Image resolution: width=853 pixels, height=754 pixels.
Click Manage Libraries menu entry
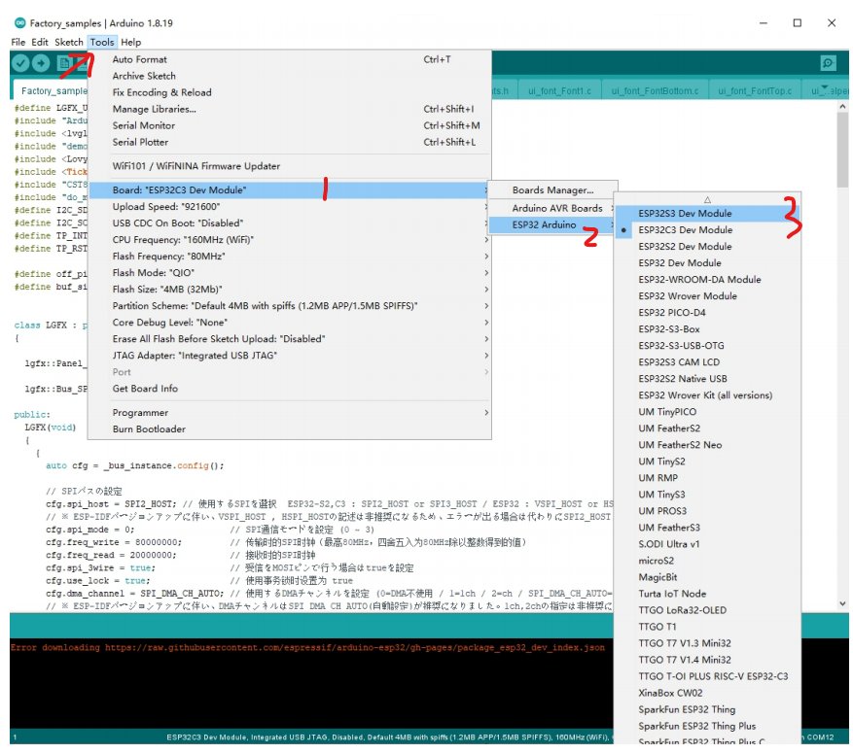[154, 109]
